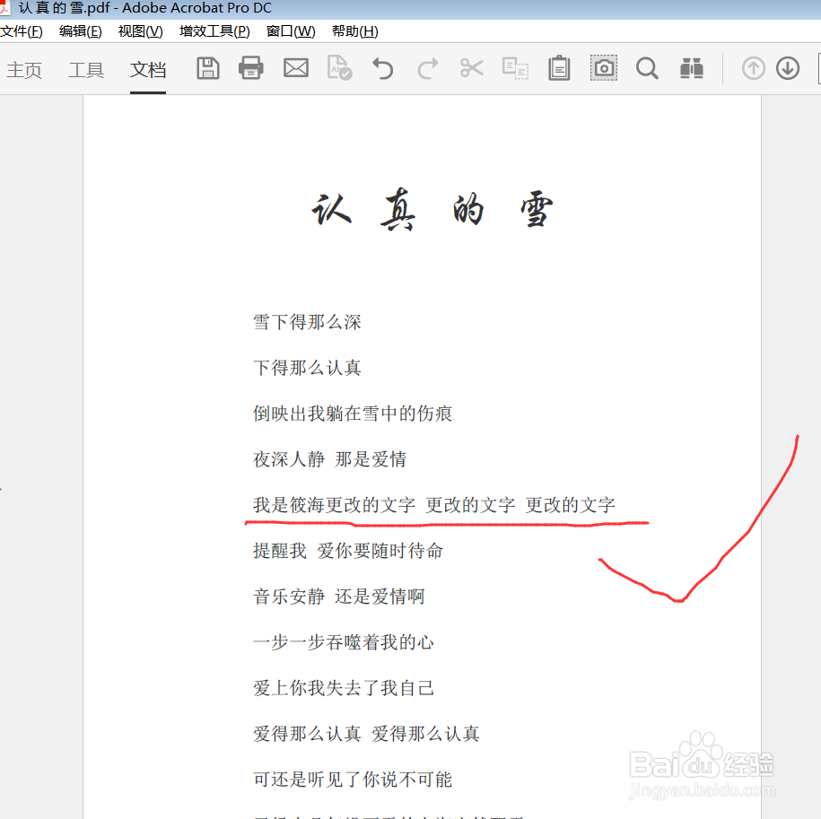Open the 视图(V) menu
This screenshot has height=819, width=821.
click(140, 31)
